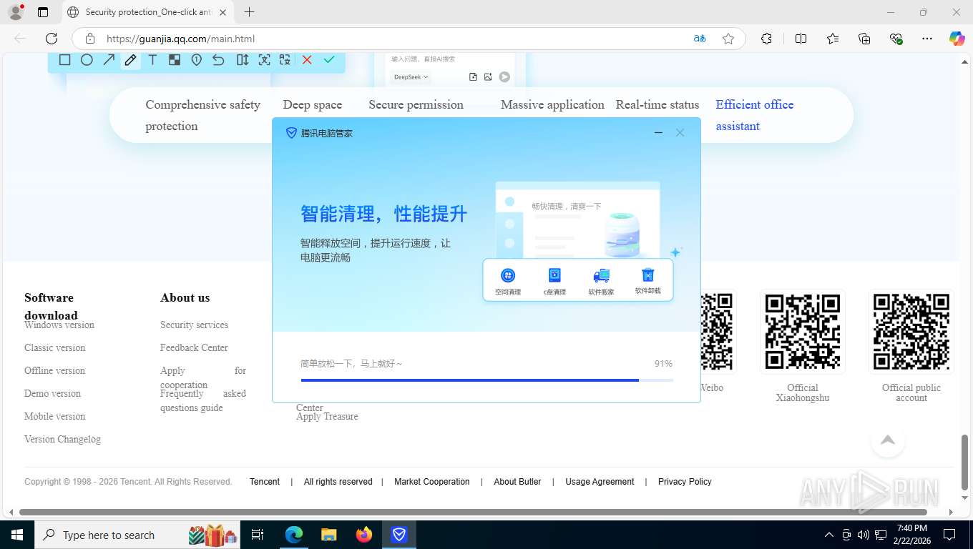This screenshot has height=549, width=973.
Task: Click the Official public account QR code
Action: pyautogui.click(x=911, y=332)
